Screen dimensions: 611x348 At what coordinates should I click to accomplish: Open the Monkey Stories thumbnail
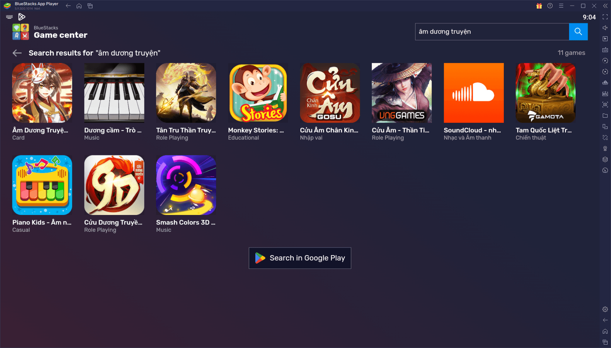(x=258, y=93)
